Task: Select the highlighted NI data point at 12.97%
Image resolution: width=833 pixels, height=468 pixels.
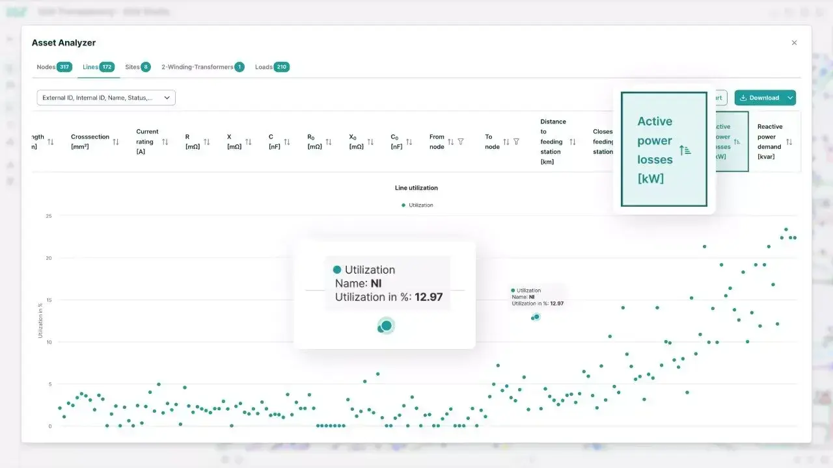Action: tap(536, 317)
